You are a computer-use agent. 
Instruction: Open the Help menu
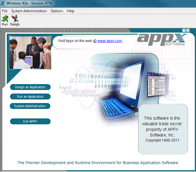pos(70,11)
